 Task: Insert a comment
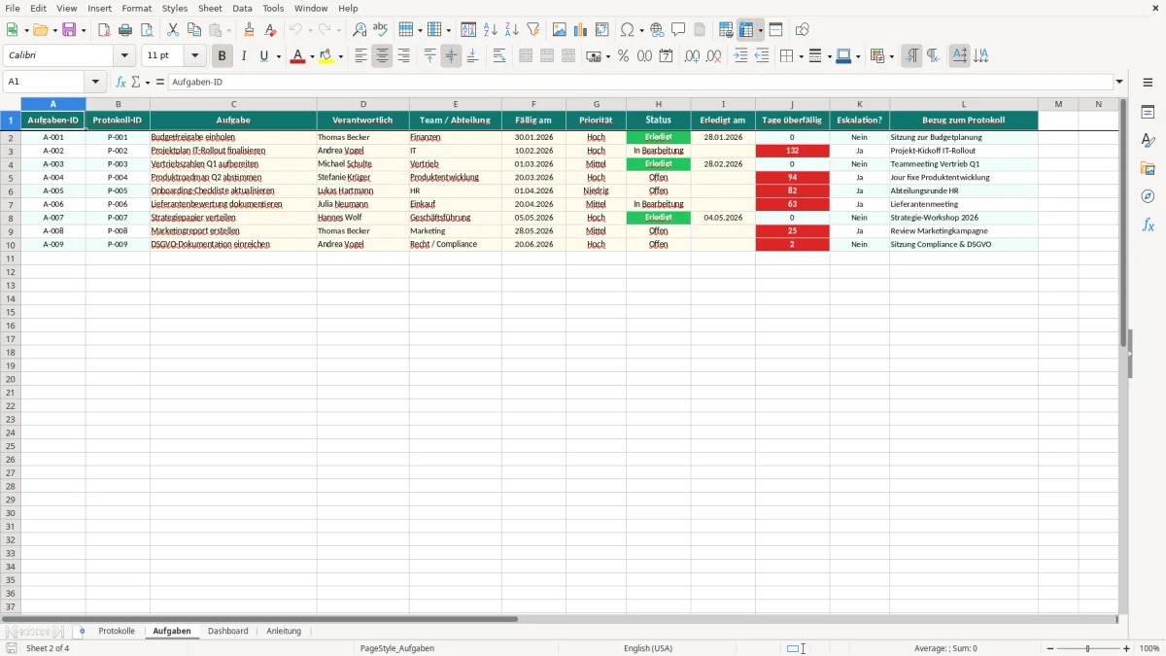pyautogui.click(x=678, y=30)
